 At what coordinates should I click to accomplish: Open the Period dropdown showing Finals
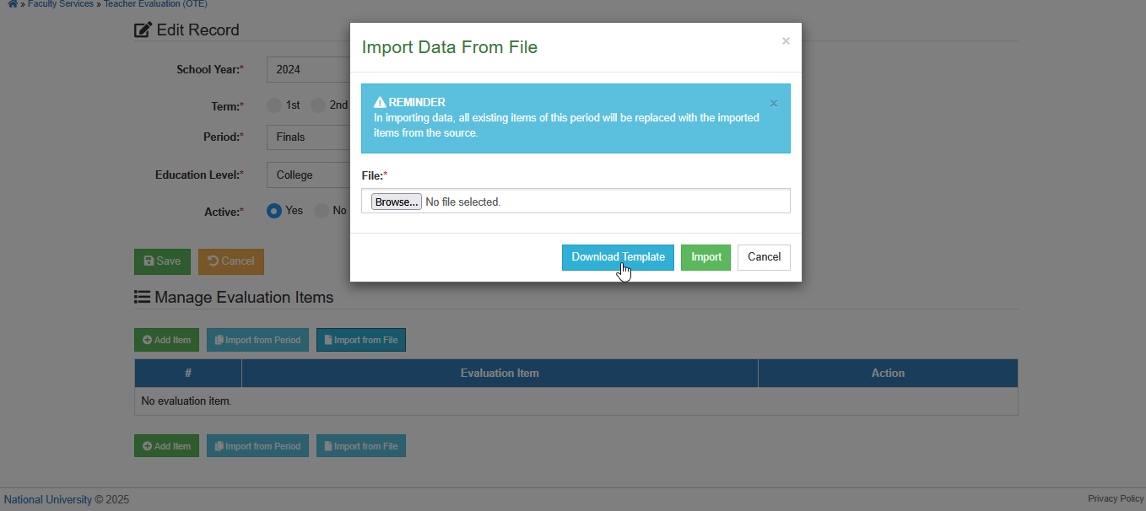[x=309, y=137]
